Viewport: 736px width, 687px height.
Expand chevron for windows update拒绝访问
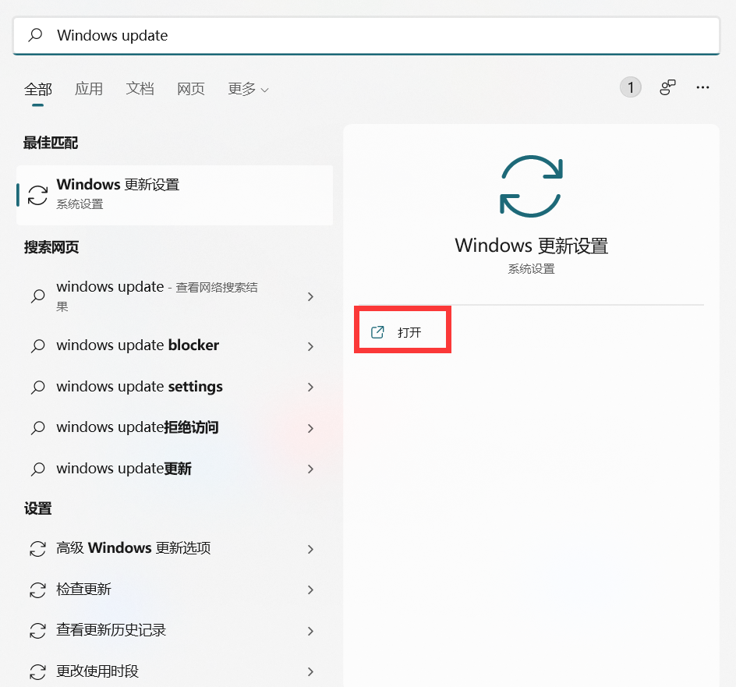click(310, 428)
